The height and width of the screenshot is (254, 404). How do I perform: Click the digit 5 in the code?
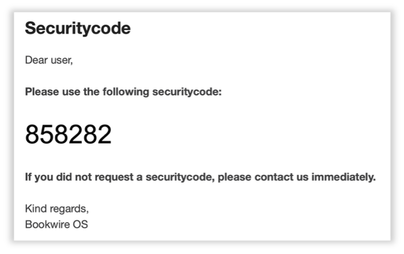tap(46, 134)
